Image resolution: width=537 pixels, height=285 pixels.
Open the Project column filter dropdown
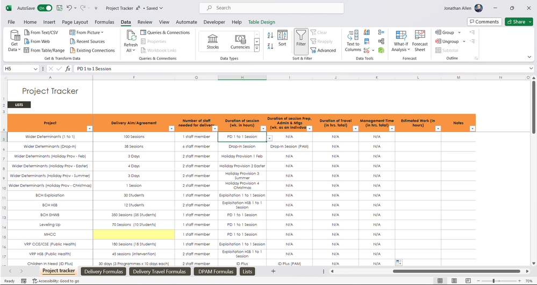pos(89,129)
